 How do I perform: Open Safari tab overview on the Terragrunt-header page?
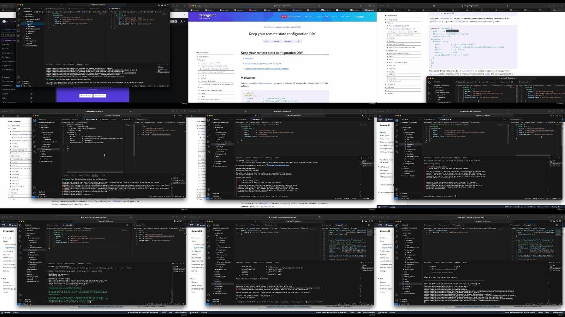click(373, 6)
